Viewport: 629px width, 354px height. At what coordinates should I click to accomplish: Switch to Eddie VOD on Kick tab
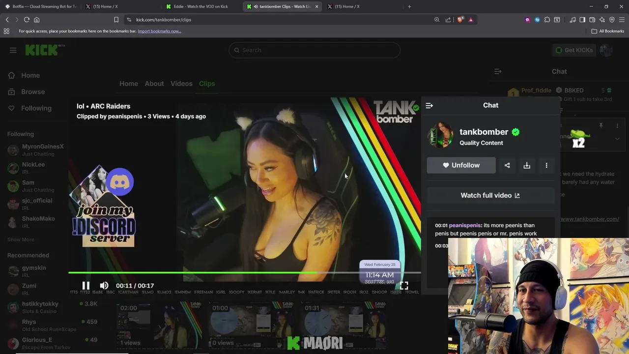pos(201,6)
